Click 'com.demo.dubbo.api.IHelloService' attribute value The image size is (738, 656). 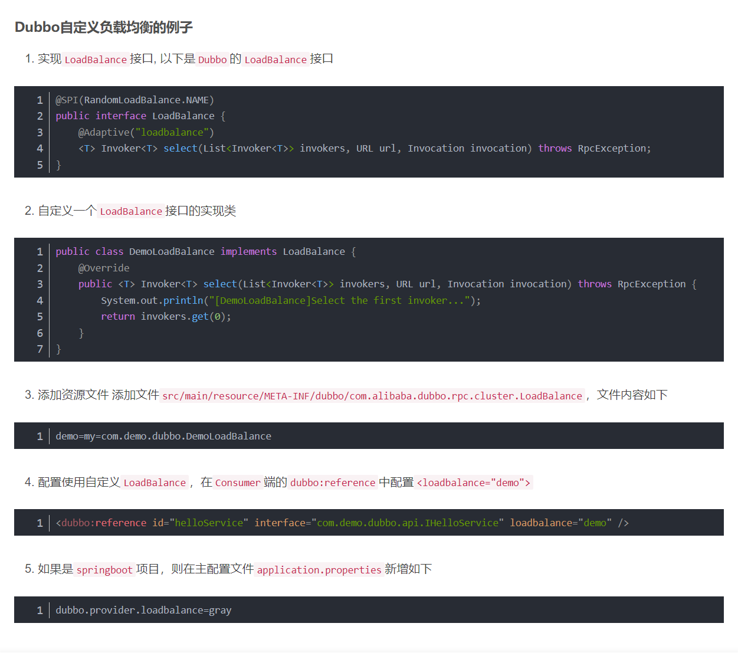408,523
